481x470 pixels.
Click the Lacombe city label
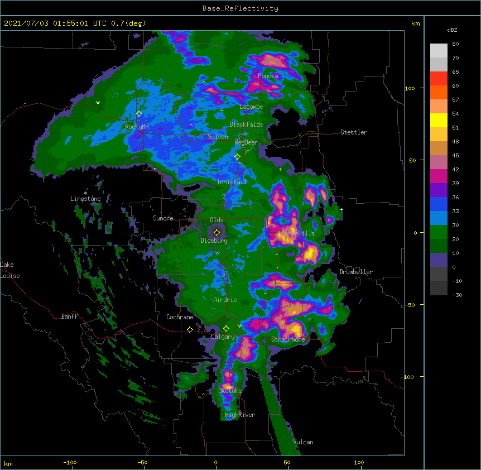pyautogui.click(x=251, y=107)
